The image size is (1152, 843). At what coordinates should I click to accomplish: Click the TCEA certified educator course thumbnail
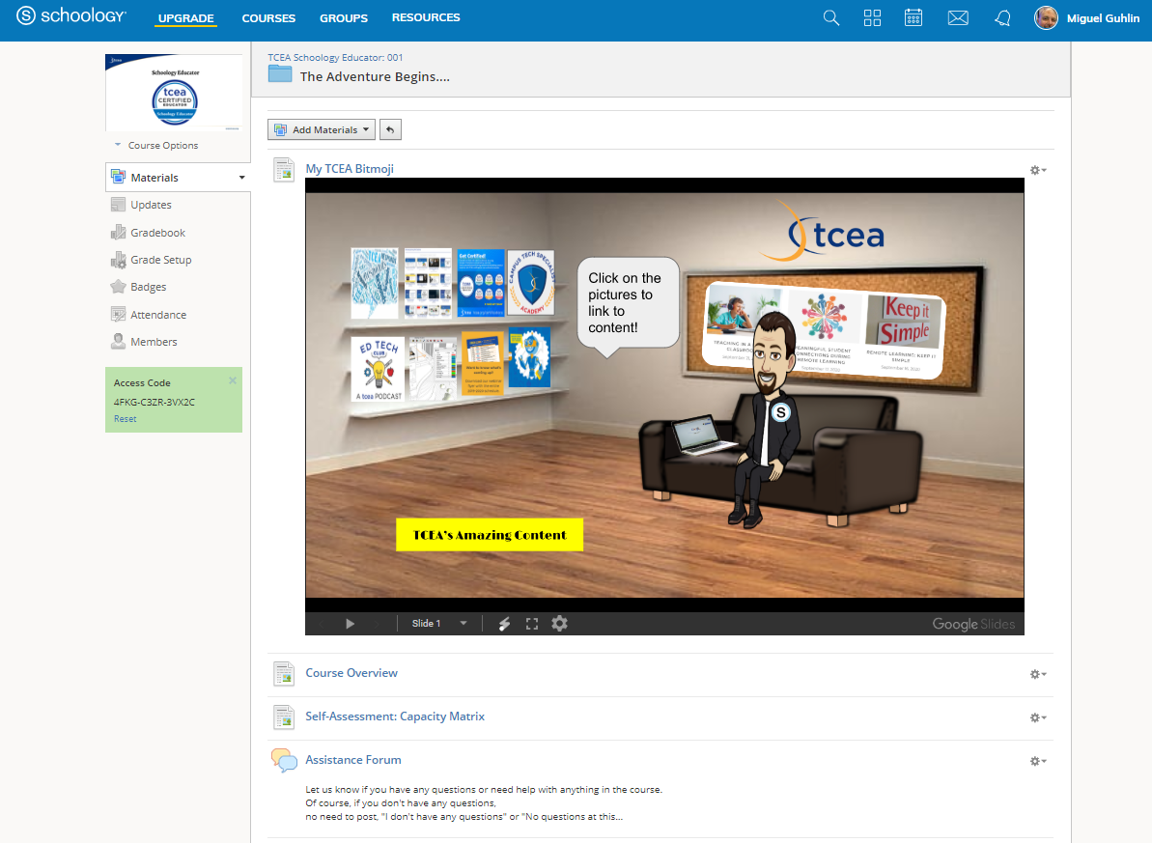[174, 92]
